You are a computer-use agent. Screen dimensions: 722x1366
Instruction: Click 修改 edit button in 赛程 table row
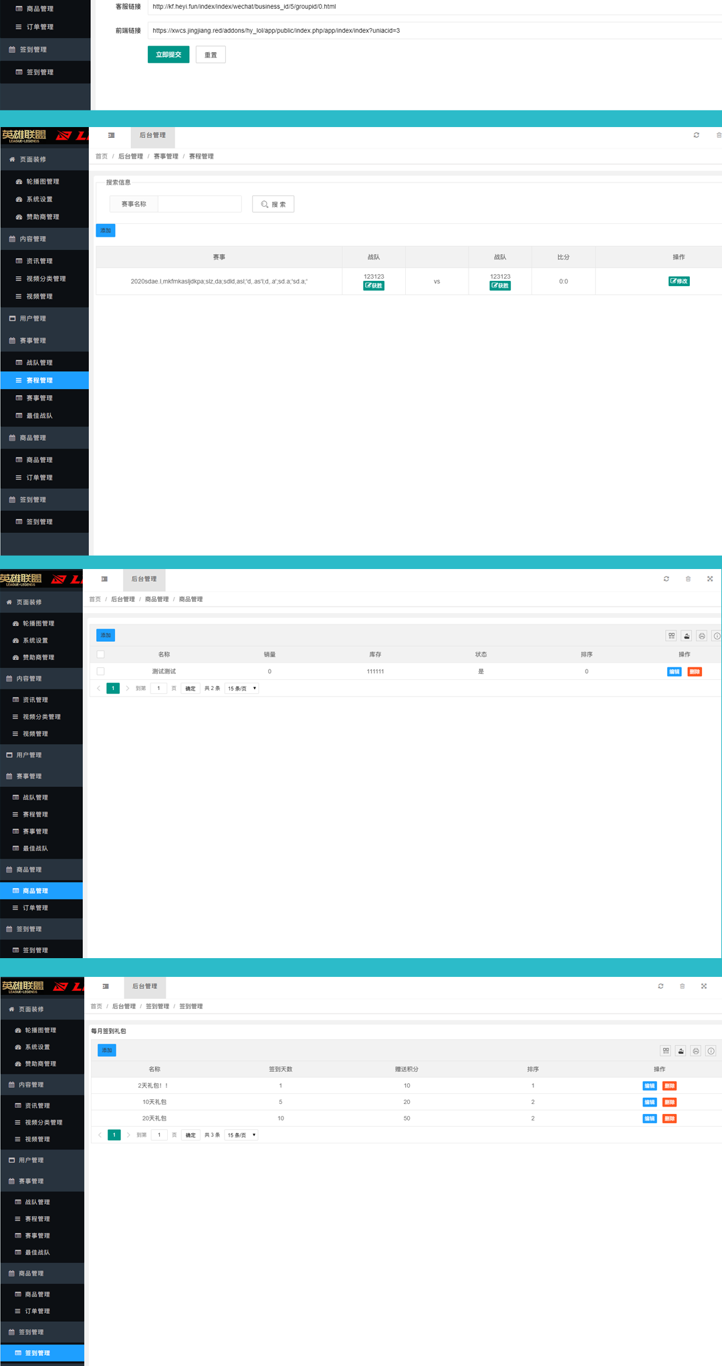(679, 281)
